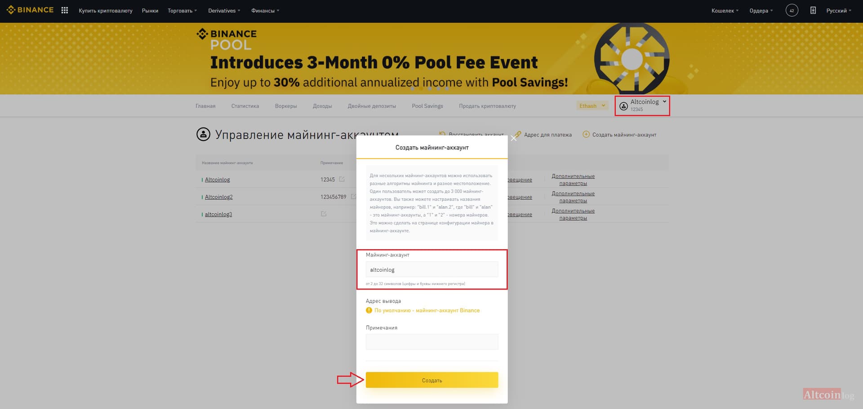
Task: Click Создать майнинг-аккаунт link at top
Action: (624, 135)
